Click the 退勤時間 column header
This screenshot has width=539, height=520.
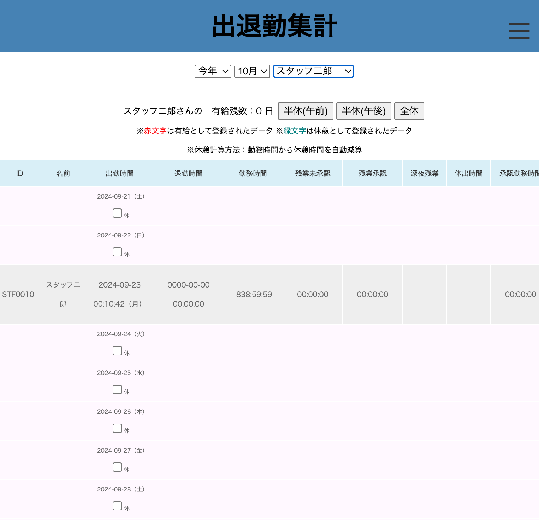click(x=188, y=173)
